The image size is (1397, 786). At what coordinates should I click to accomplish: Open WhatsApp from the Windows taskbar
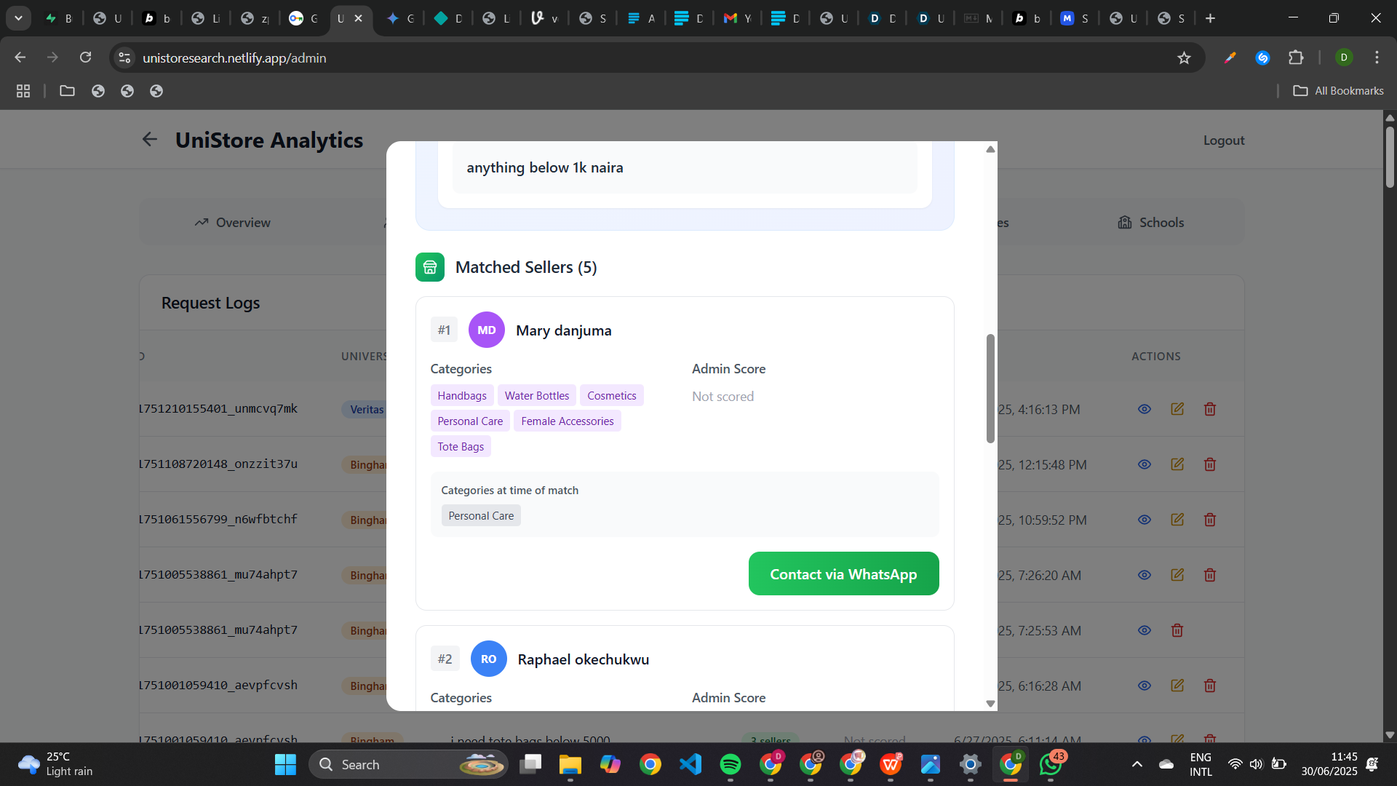point(1051,764)
